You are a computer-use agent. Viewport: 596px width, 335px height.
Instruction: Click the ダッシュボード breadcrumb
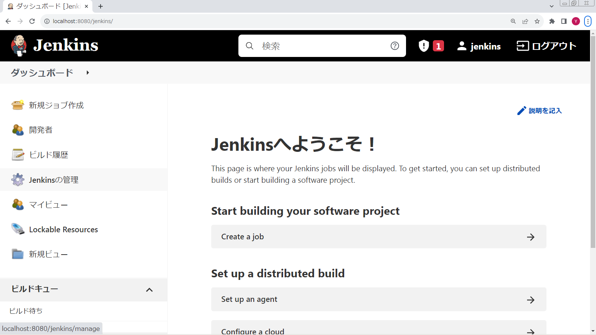[42, 73]
